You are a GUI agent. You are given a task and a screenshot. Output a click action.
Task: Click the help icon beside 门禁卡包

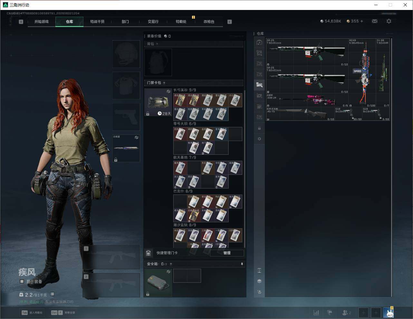[164, 83]
